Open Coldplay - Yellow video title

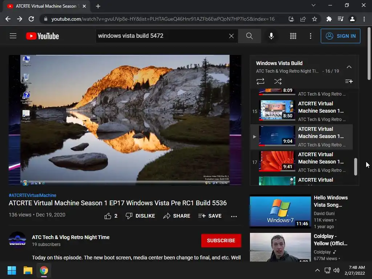(331, 240)
